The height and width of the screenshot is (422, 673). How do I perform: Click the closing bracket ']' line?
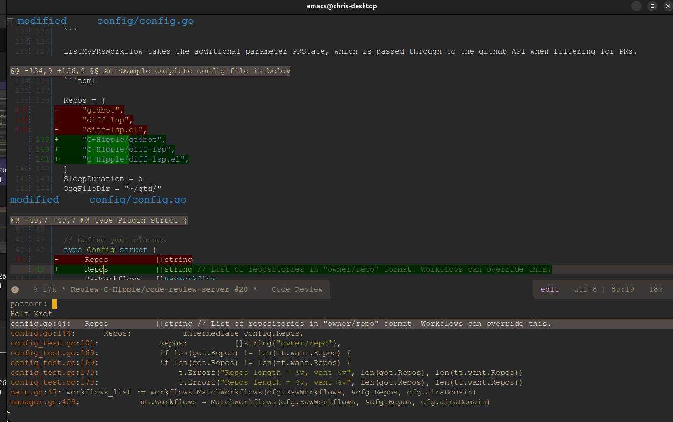coord(66,169)
